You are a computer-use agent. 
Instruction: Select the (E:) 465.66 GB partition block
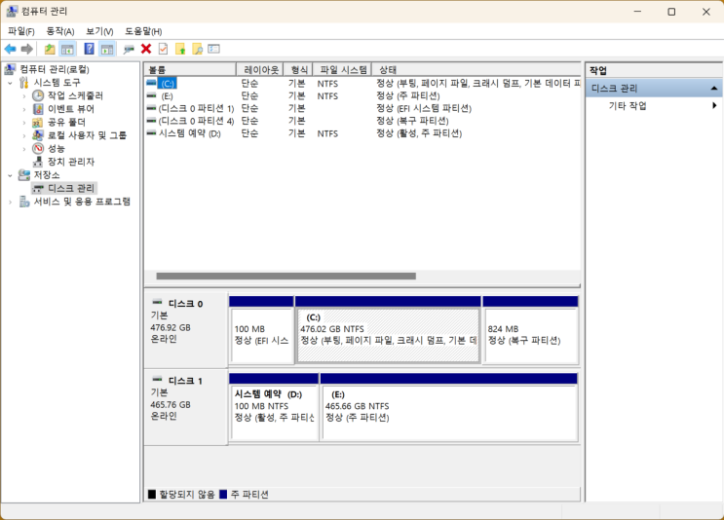click(x=449, y=407)
